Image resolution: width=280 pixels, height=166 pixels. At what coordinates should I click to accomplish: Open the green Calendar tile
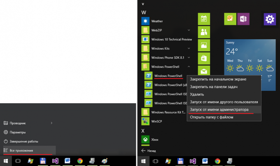click(204, 19)
